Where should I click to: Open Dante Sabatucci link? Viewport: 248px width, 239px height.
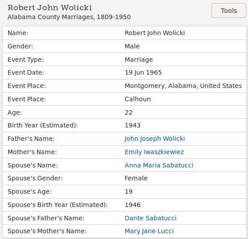[150, 218]
